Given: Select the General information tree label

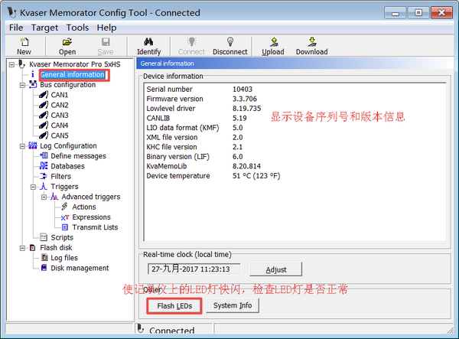Looking at the screenshot, I should coord(73,75).
